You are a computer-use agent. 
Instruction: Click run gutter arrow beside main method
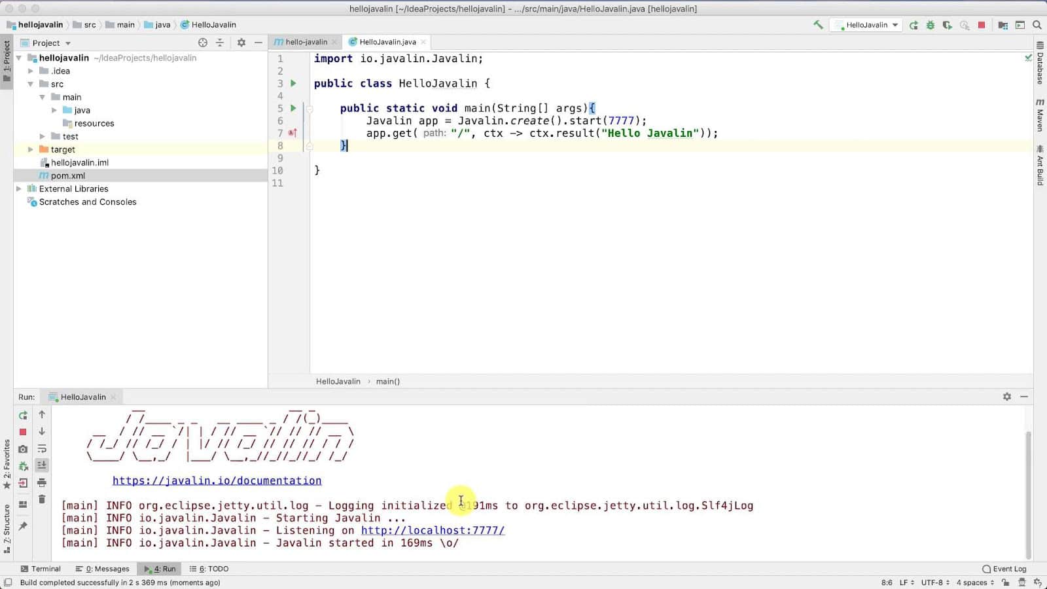click(293, 108)
